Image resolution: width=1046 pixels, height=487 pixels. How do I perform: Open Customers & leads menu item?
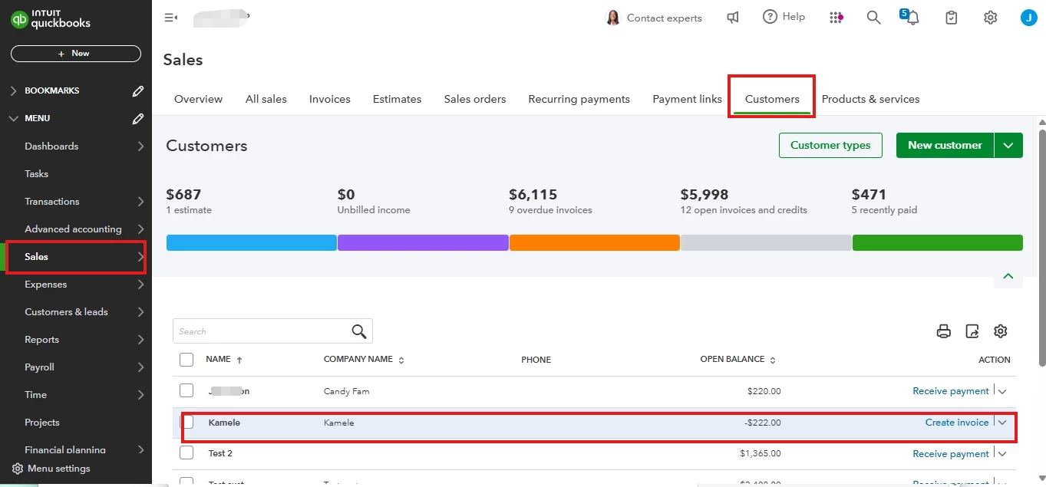(x=66, y=311)
